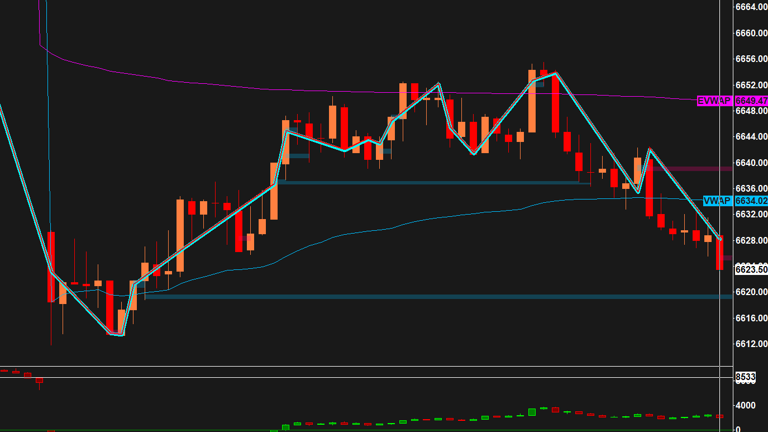Click the 6628.00 price axis label
Image resolution: width=768 pixels, height=432 pixels.
click(751, 240)
